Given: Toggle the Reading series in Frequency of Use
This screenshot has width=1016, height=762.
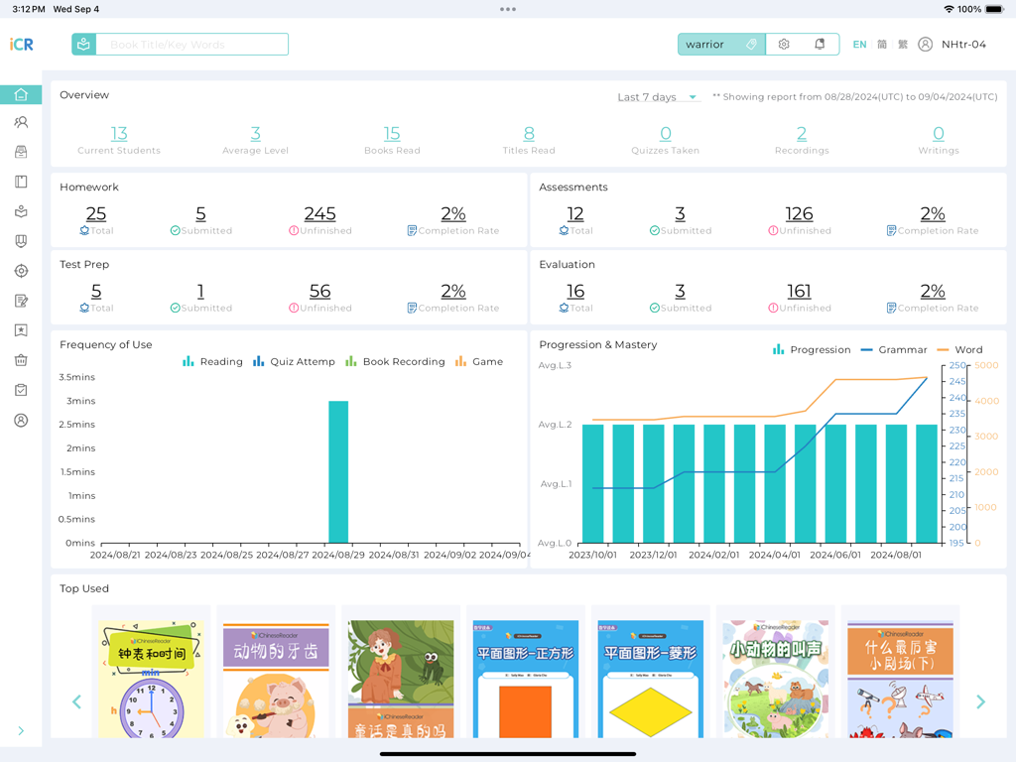Looking at the screenshot, I should tap(210, 361).
